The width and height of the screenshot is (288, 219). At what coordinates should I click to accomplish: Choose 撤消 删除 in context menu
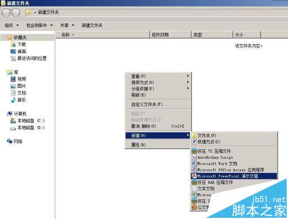point(158,126)
